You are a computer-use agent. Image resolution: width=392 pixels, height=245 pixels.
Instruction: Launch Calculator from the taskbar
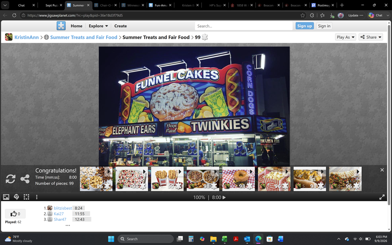(x=191, y=239)
